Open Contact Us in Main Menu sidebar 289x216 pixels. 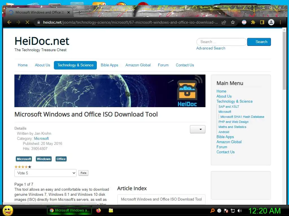225,152
